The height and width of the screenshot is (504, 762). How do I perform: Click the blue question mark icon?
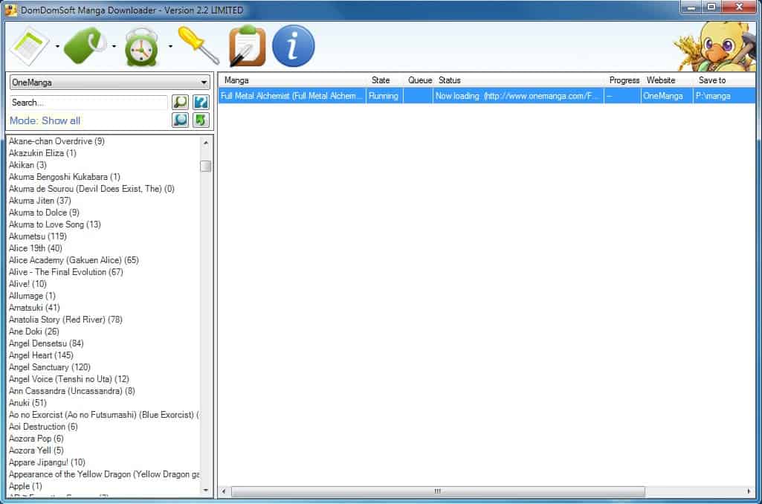click(201, 103)
